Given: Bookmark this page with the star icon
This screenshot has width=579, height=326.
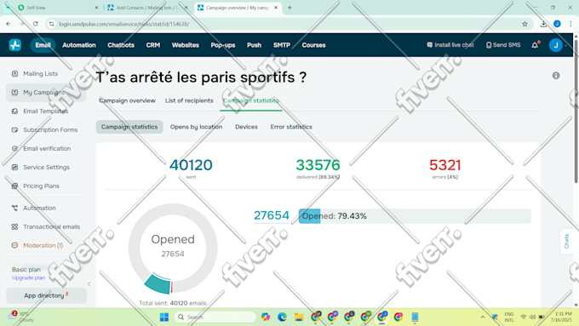Looking at the screenshot, I should tap(525, 24).
